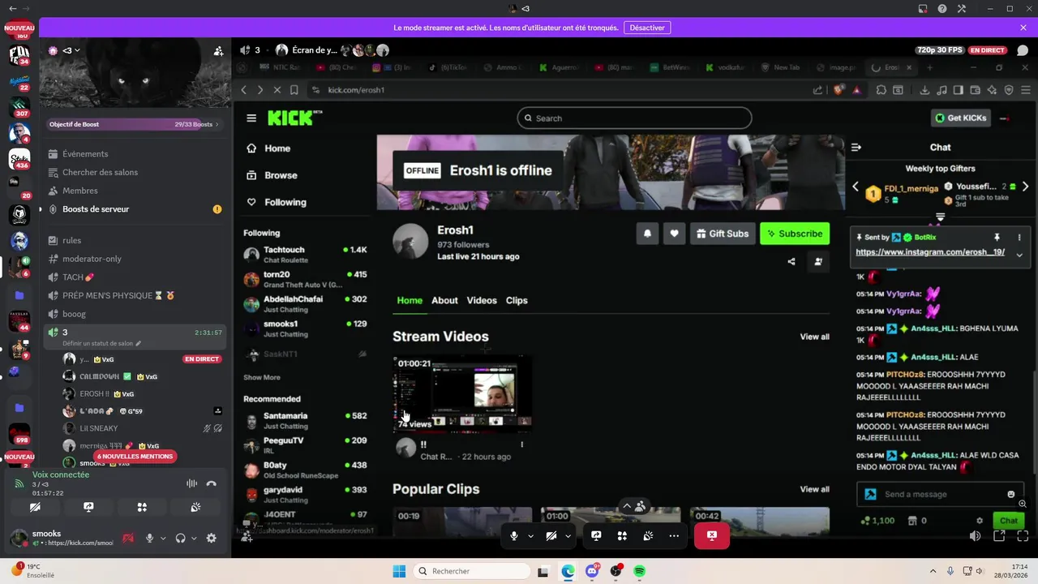Click the screen share button in voice panel
The height and width of the screenshot is (584, 1038).
pos(88,507)
